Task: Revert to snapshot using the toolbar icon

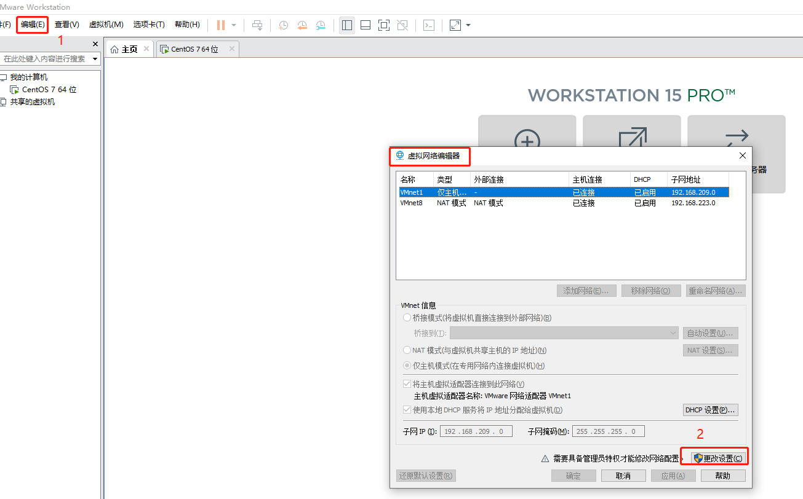Action: 302,25
